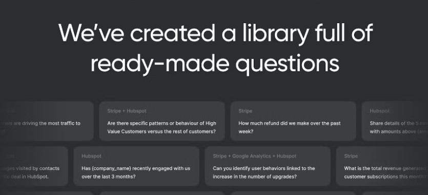428x195 pixels.
Task: Click "Value Customers versus the rest of customers?" line
Action: tap(161, 132)
